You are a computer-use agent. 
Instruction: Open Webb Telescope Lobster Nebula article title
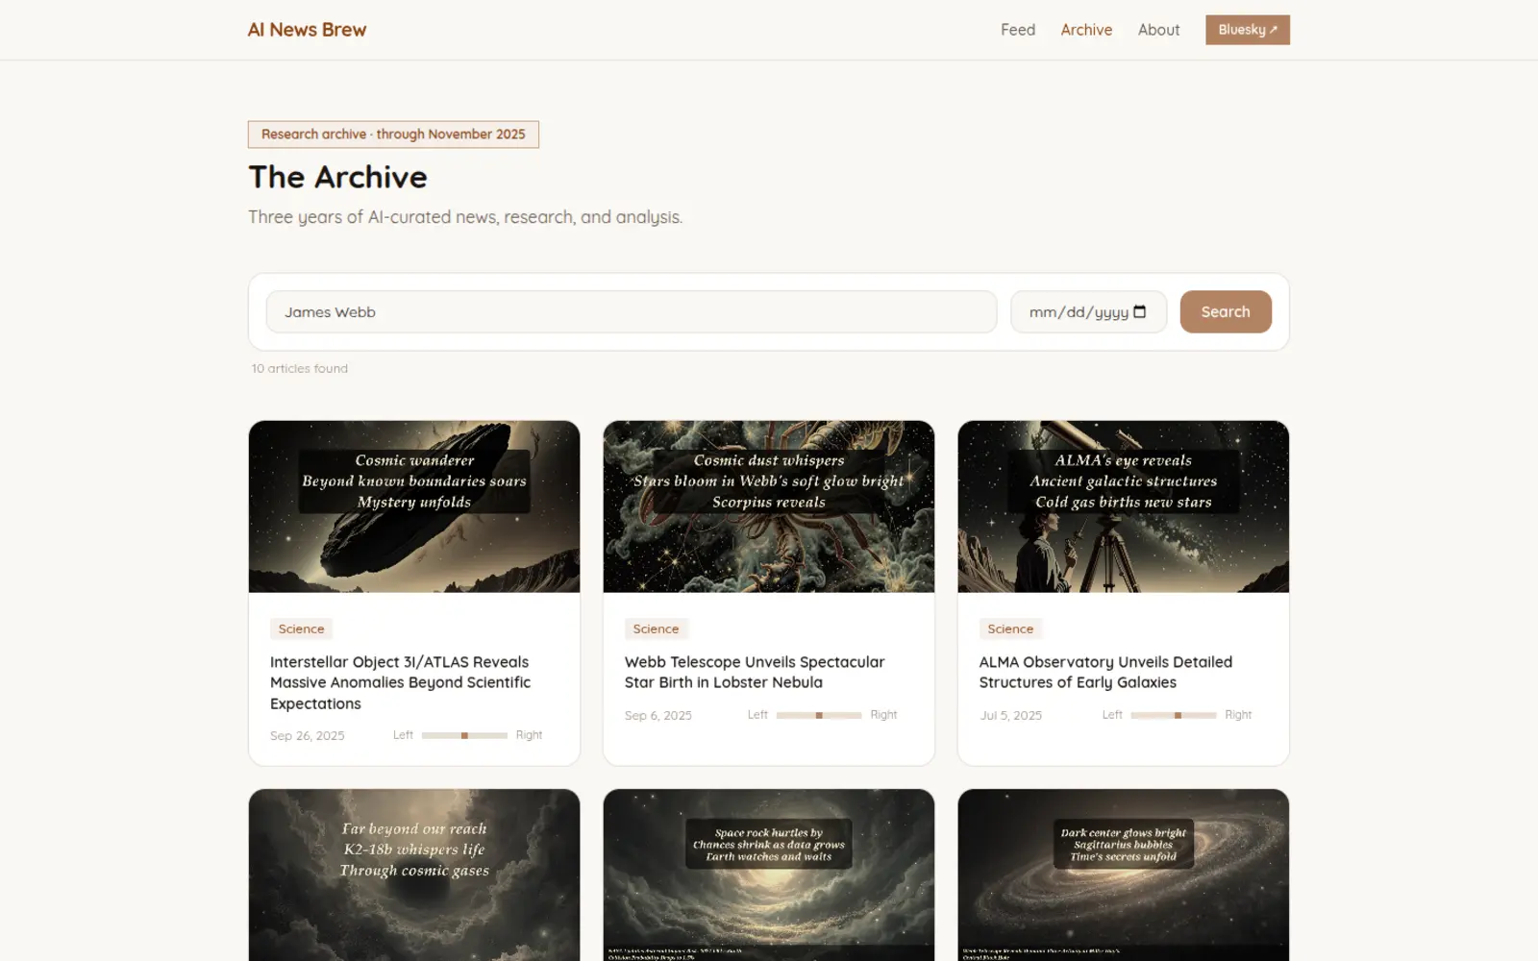pos(755,672)
